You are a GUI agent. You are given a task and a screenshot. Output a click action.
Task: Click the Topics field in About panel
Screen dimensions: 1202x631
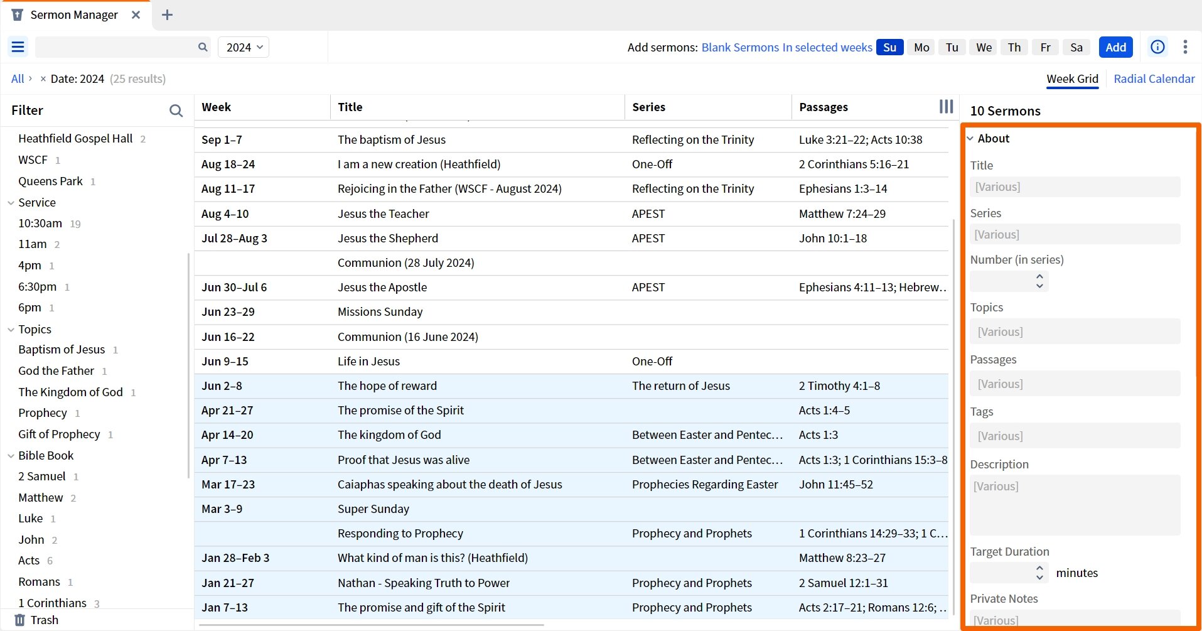pyautogui.click(x=1075, y=332)
